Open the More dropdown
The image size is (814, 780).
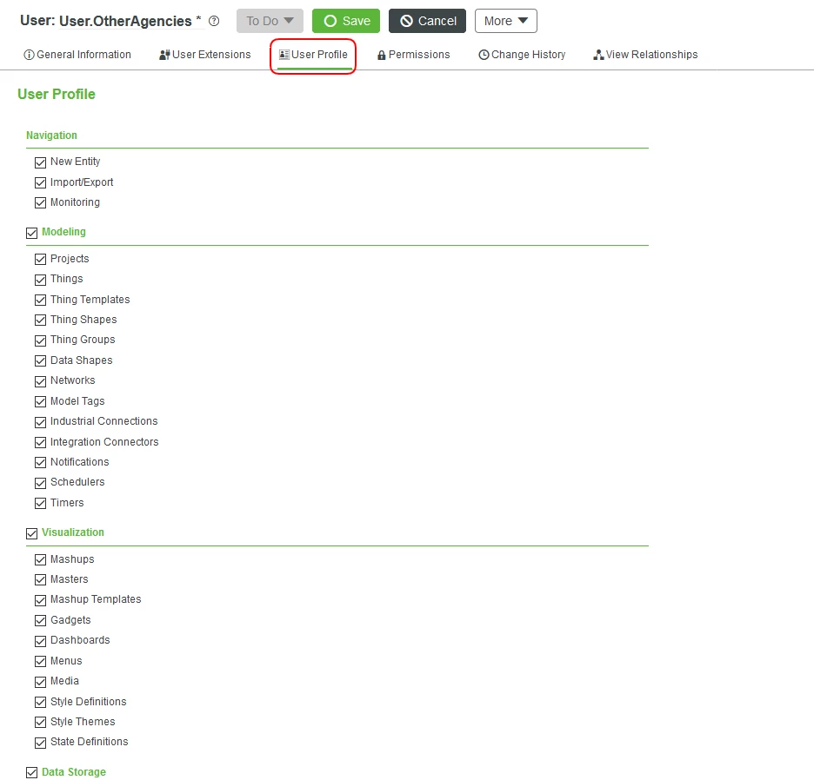(x=505, y=20)
